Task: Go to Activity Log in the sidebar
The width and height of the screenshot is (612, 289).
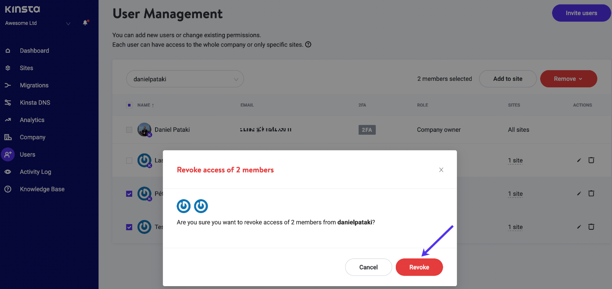Action: pyautogui.click(x=35, y=172)
